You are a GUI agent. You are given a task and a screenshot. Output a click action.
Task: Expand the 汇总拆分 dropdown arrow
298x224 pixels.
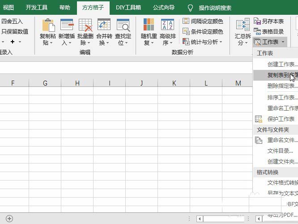click(x=246, y=43)
